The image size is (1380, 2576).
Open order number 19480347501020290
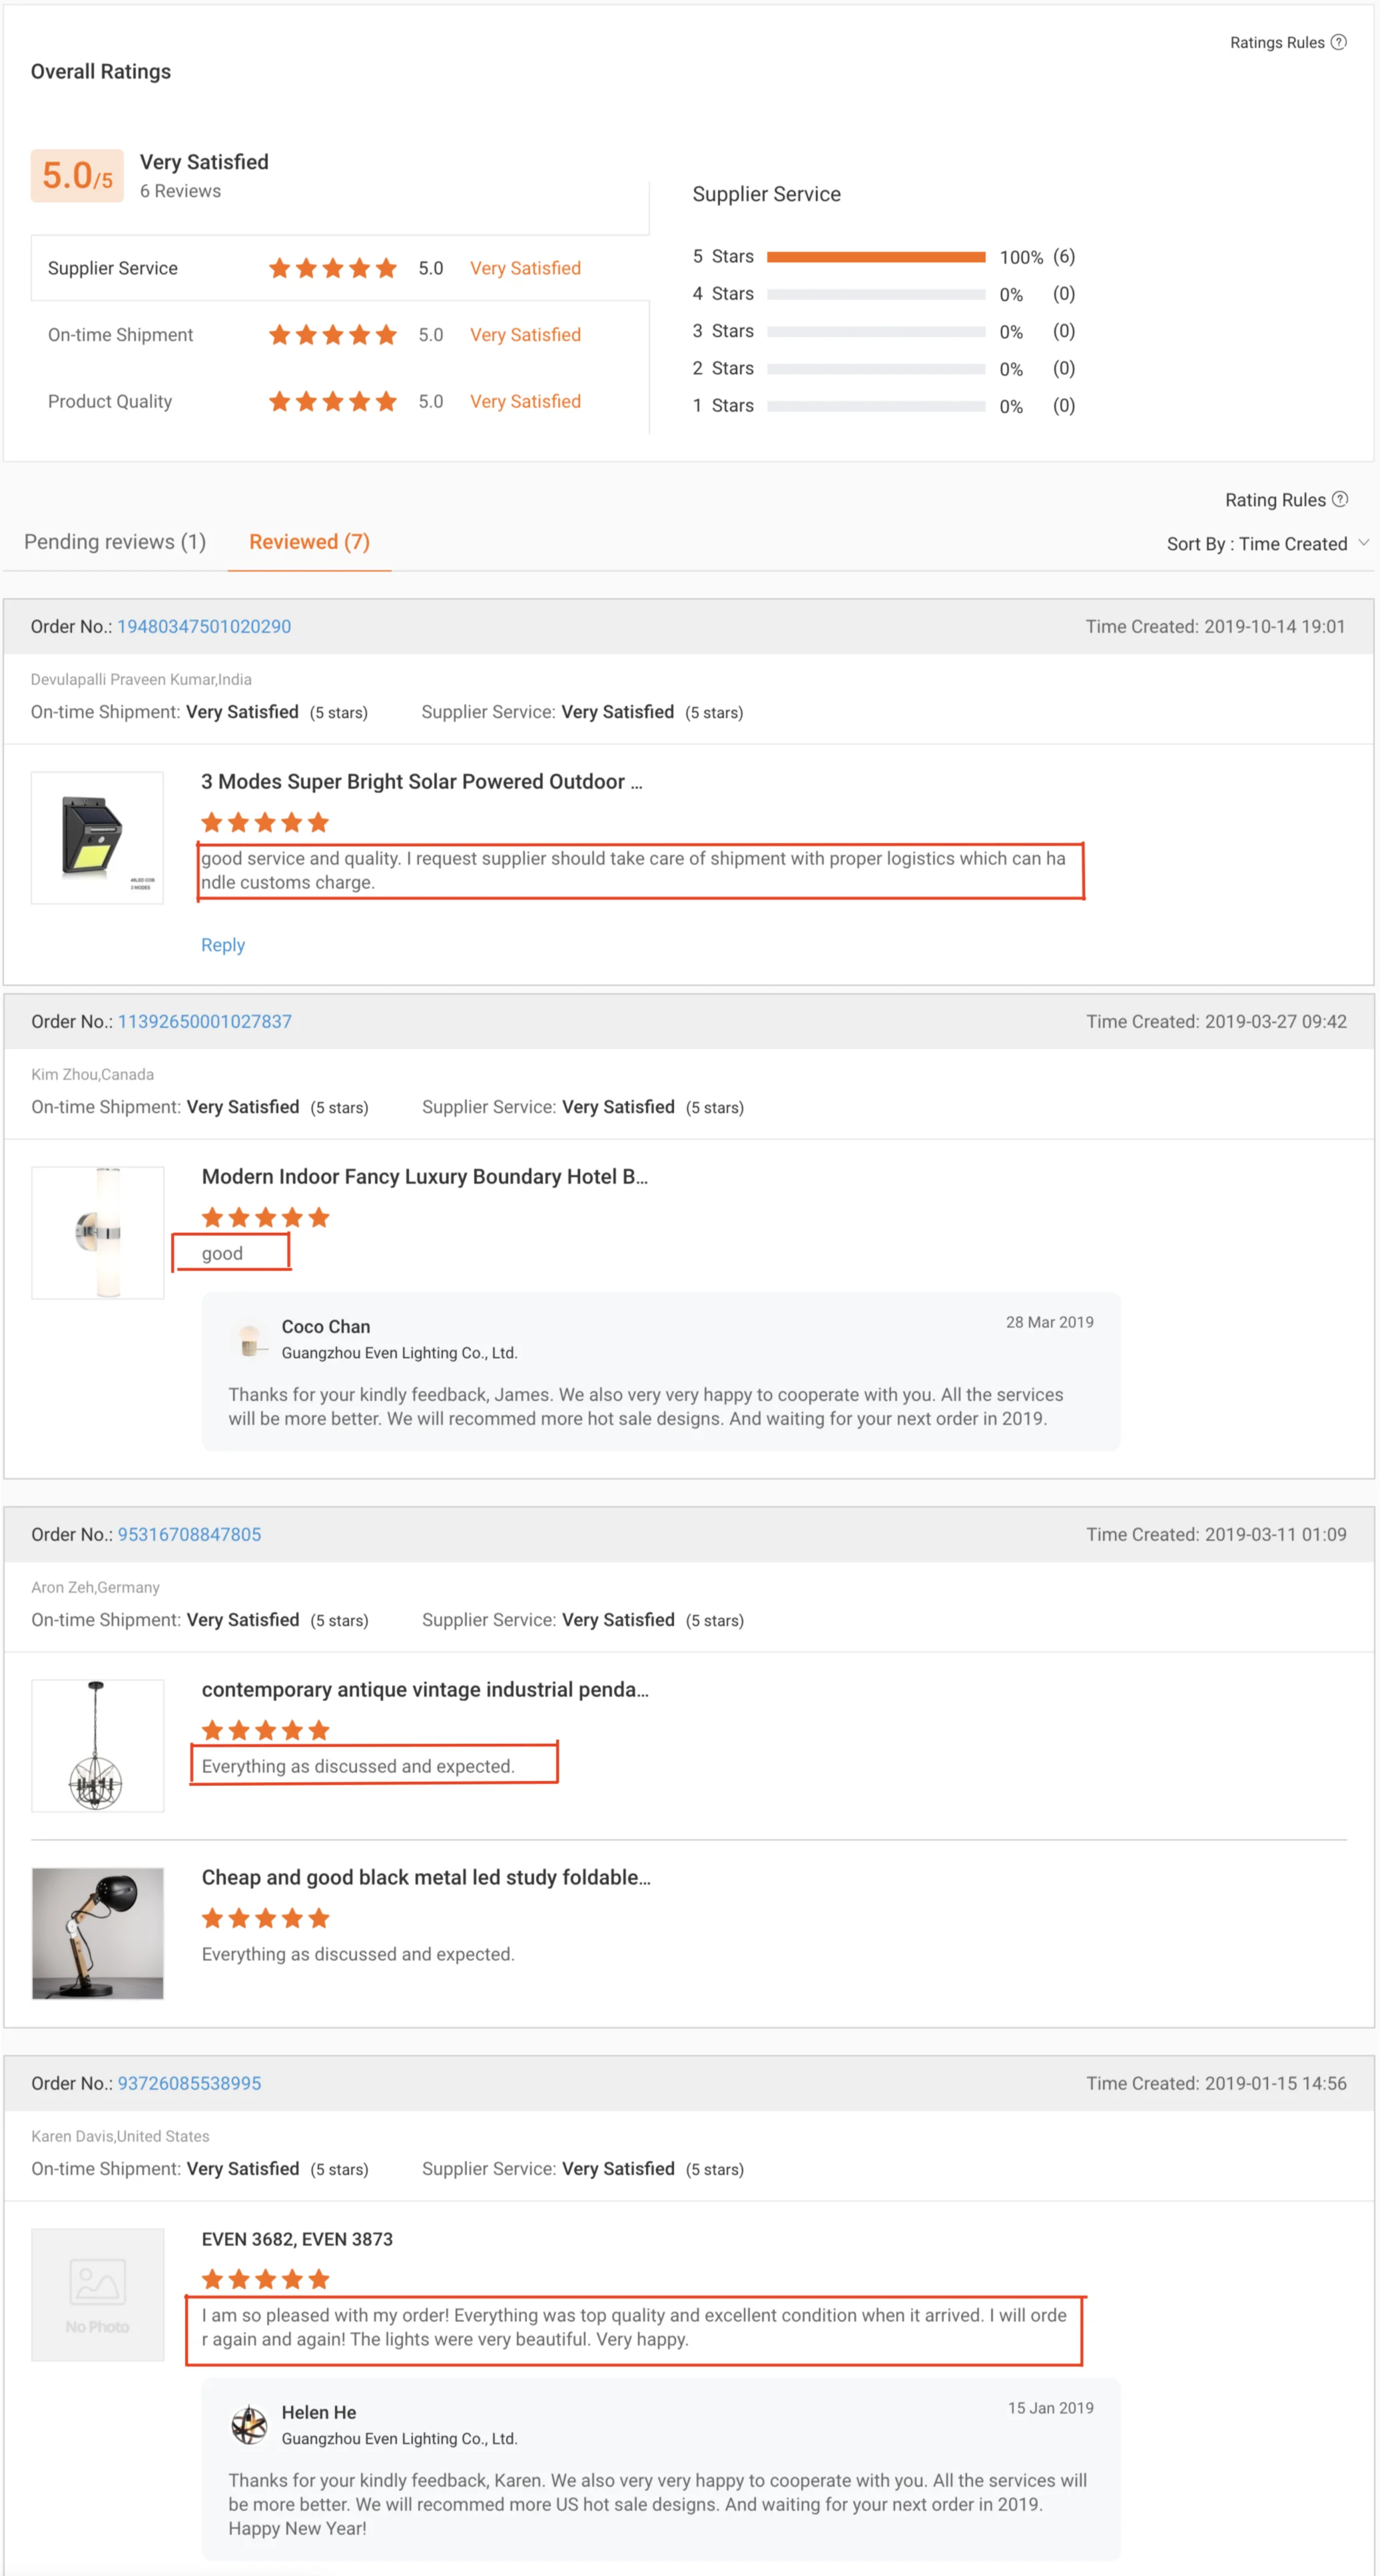pyautogui.click(x=204, y=627)
